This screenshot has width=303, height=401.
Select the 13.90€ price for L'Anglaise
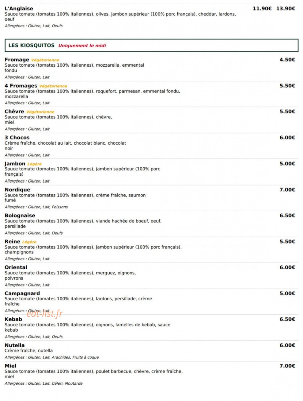(286, 9)
